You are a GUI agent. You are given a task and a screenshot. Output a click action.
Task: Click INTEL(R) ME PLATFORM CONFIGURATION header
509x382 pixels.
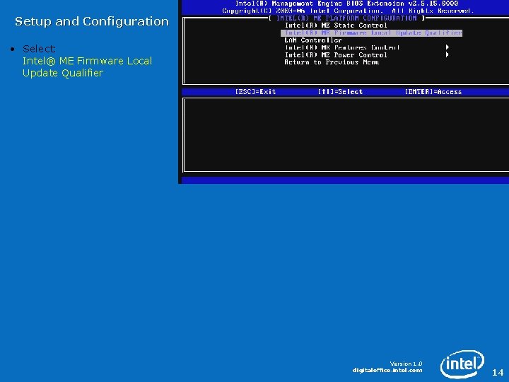(x=346, y=18)
